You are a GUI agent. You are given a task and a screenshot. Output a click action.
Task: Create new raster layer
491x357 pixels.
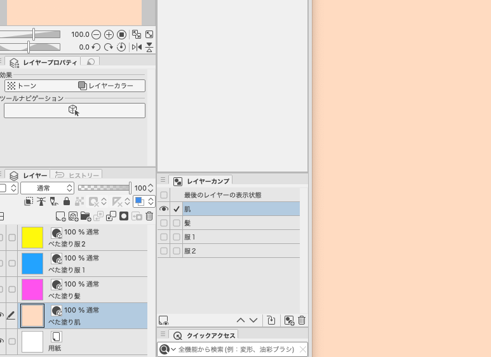60,217
